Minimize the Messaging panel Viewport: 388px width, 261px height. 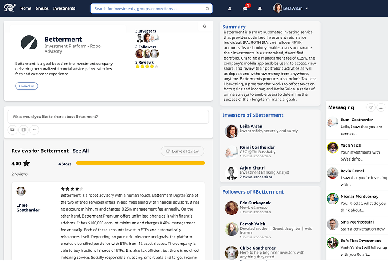381,107
